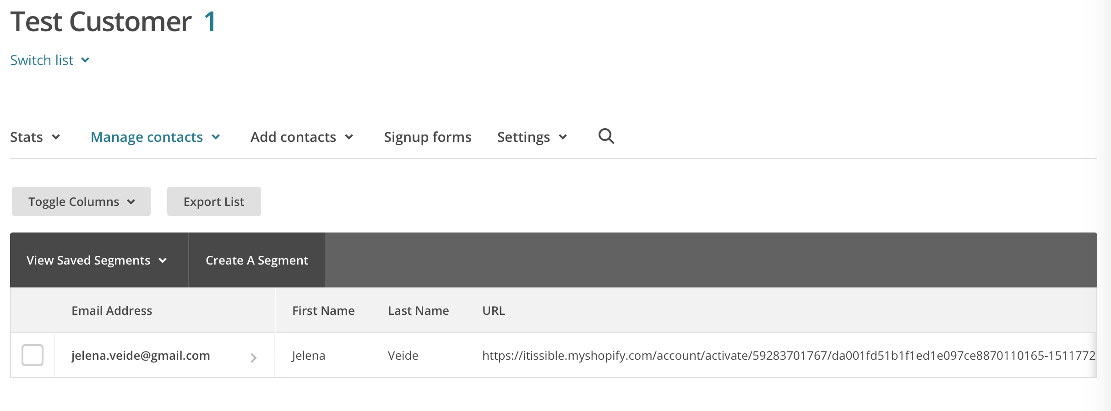Click the search magnifier icon
1111x411 pixels.
pyautogui.click(x=606, y=136)
